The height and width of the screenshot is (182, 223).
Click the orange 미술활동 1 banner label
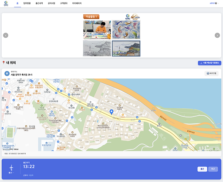click(91, 17)
